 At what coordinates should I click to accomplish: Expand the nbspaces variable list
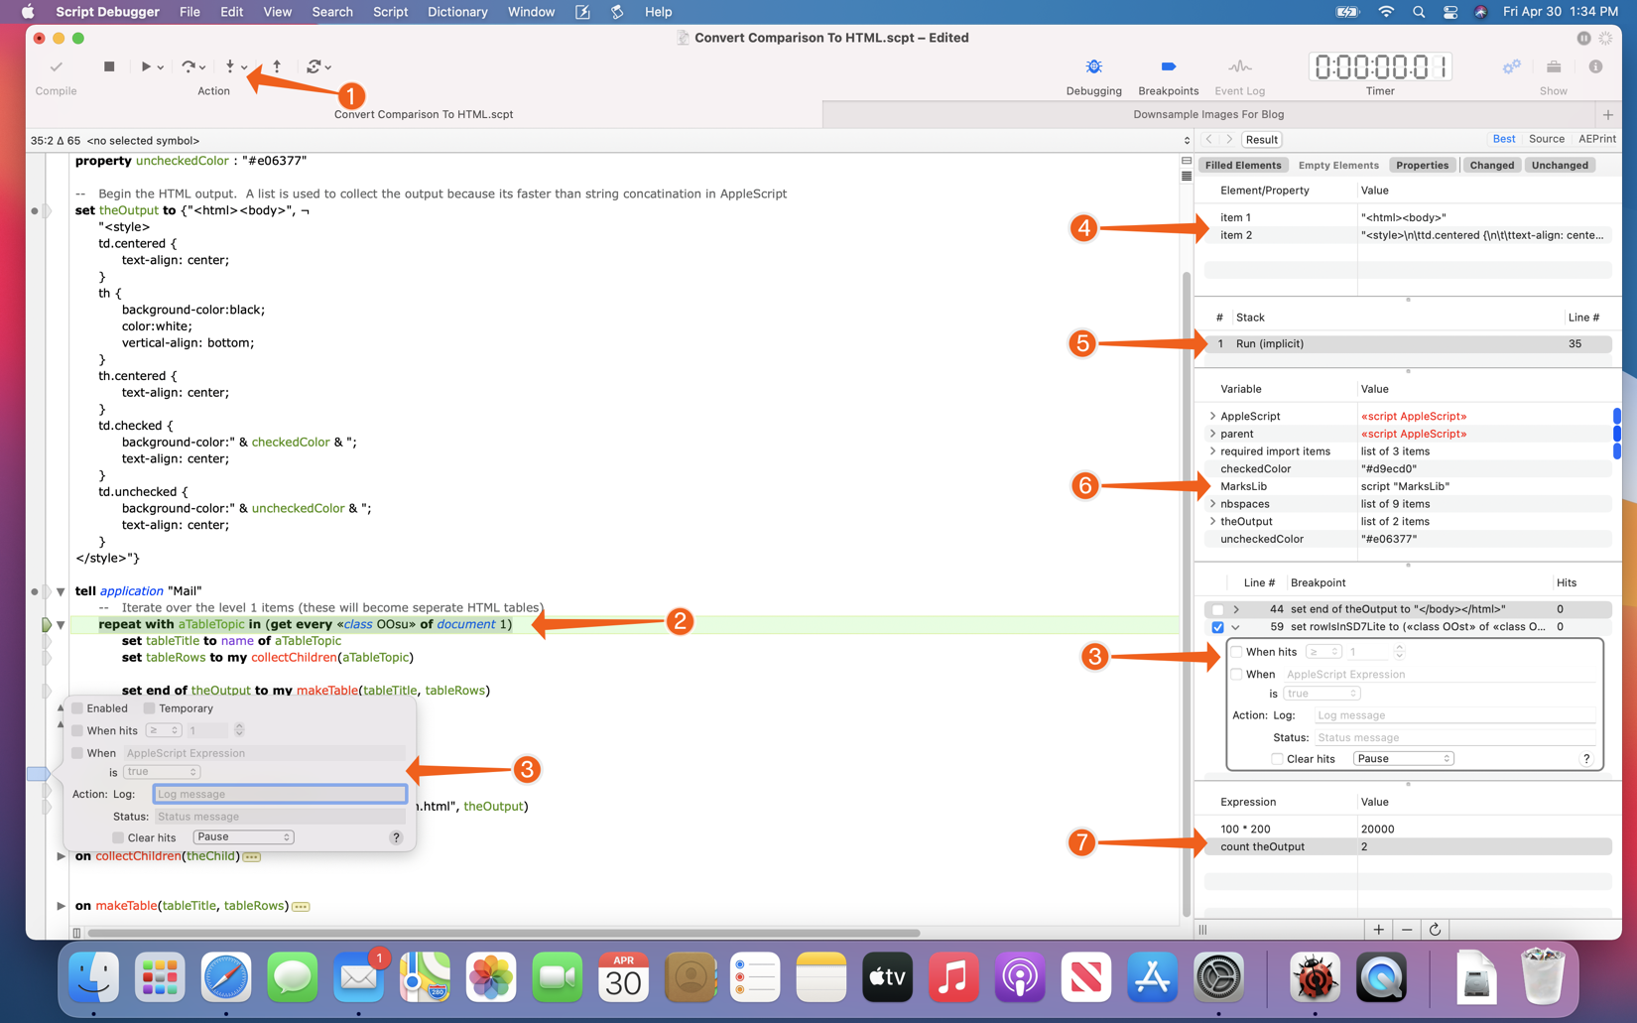point(1212,504)
